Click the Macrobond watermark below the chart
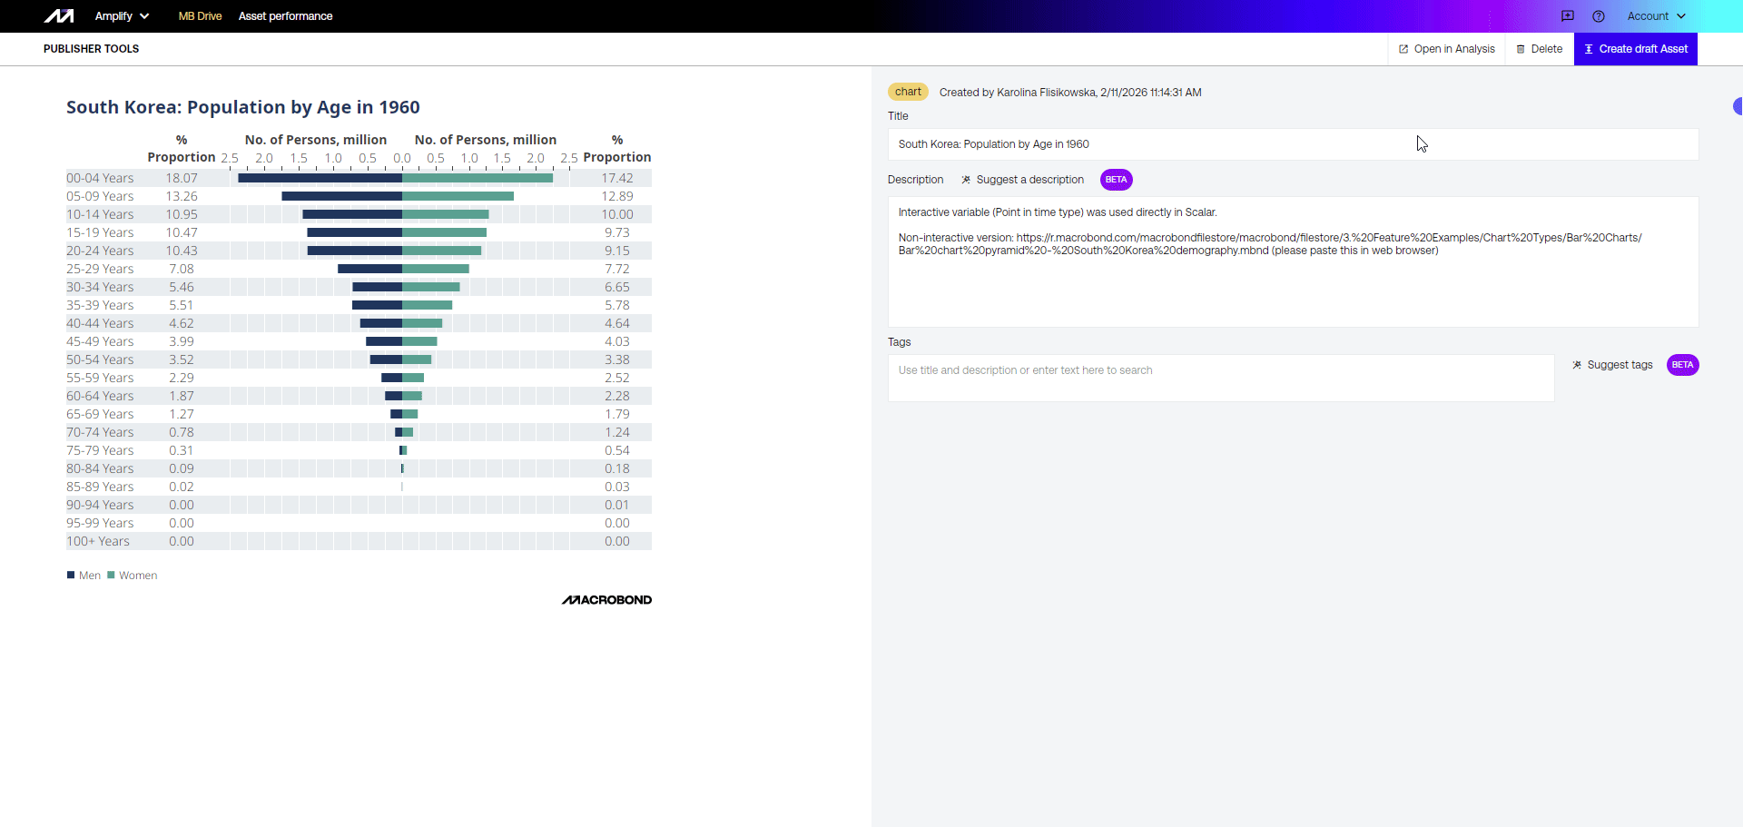This screenshot has width=1743, height=827. pos(606,600)
